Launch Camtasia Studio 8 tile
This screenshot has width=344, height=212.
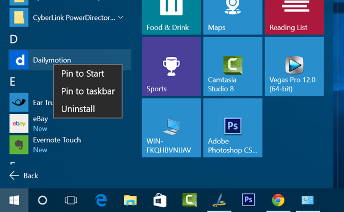click(x=233, y=67)
